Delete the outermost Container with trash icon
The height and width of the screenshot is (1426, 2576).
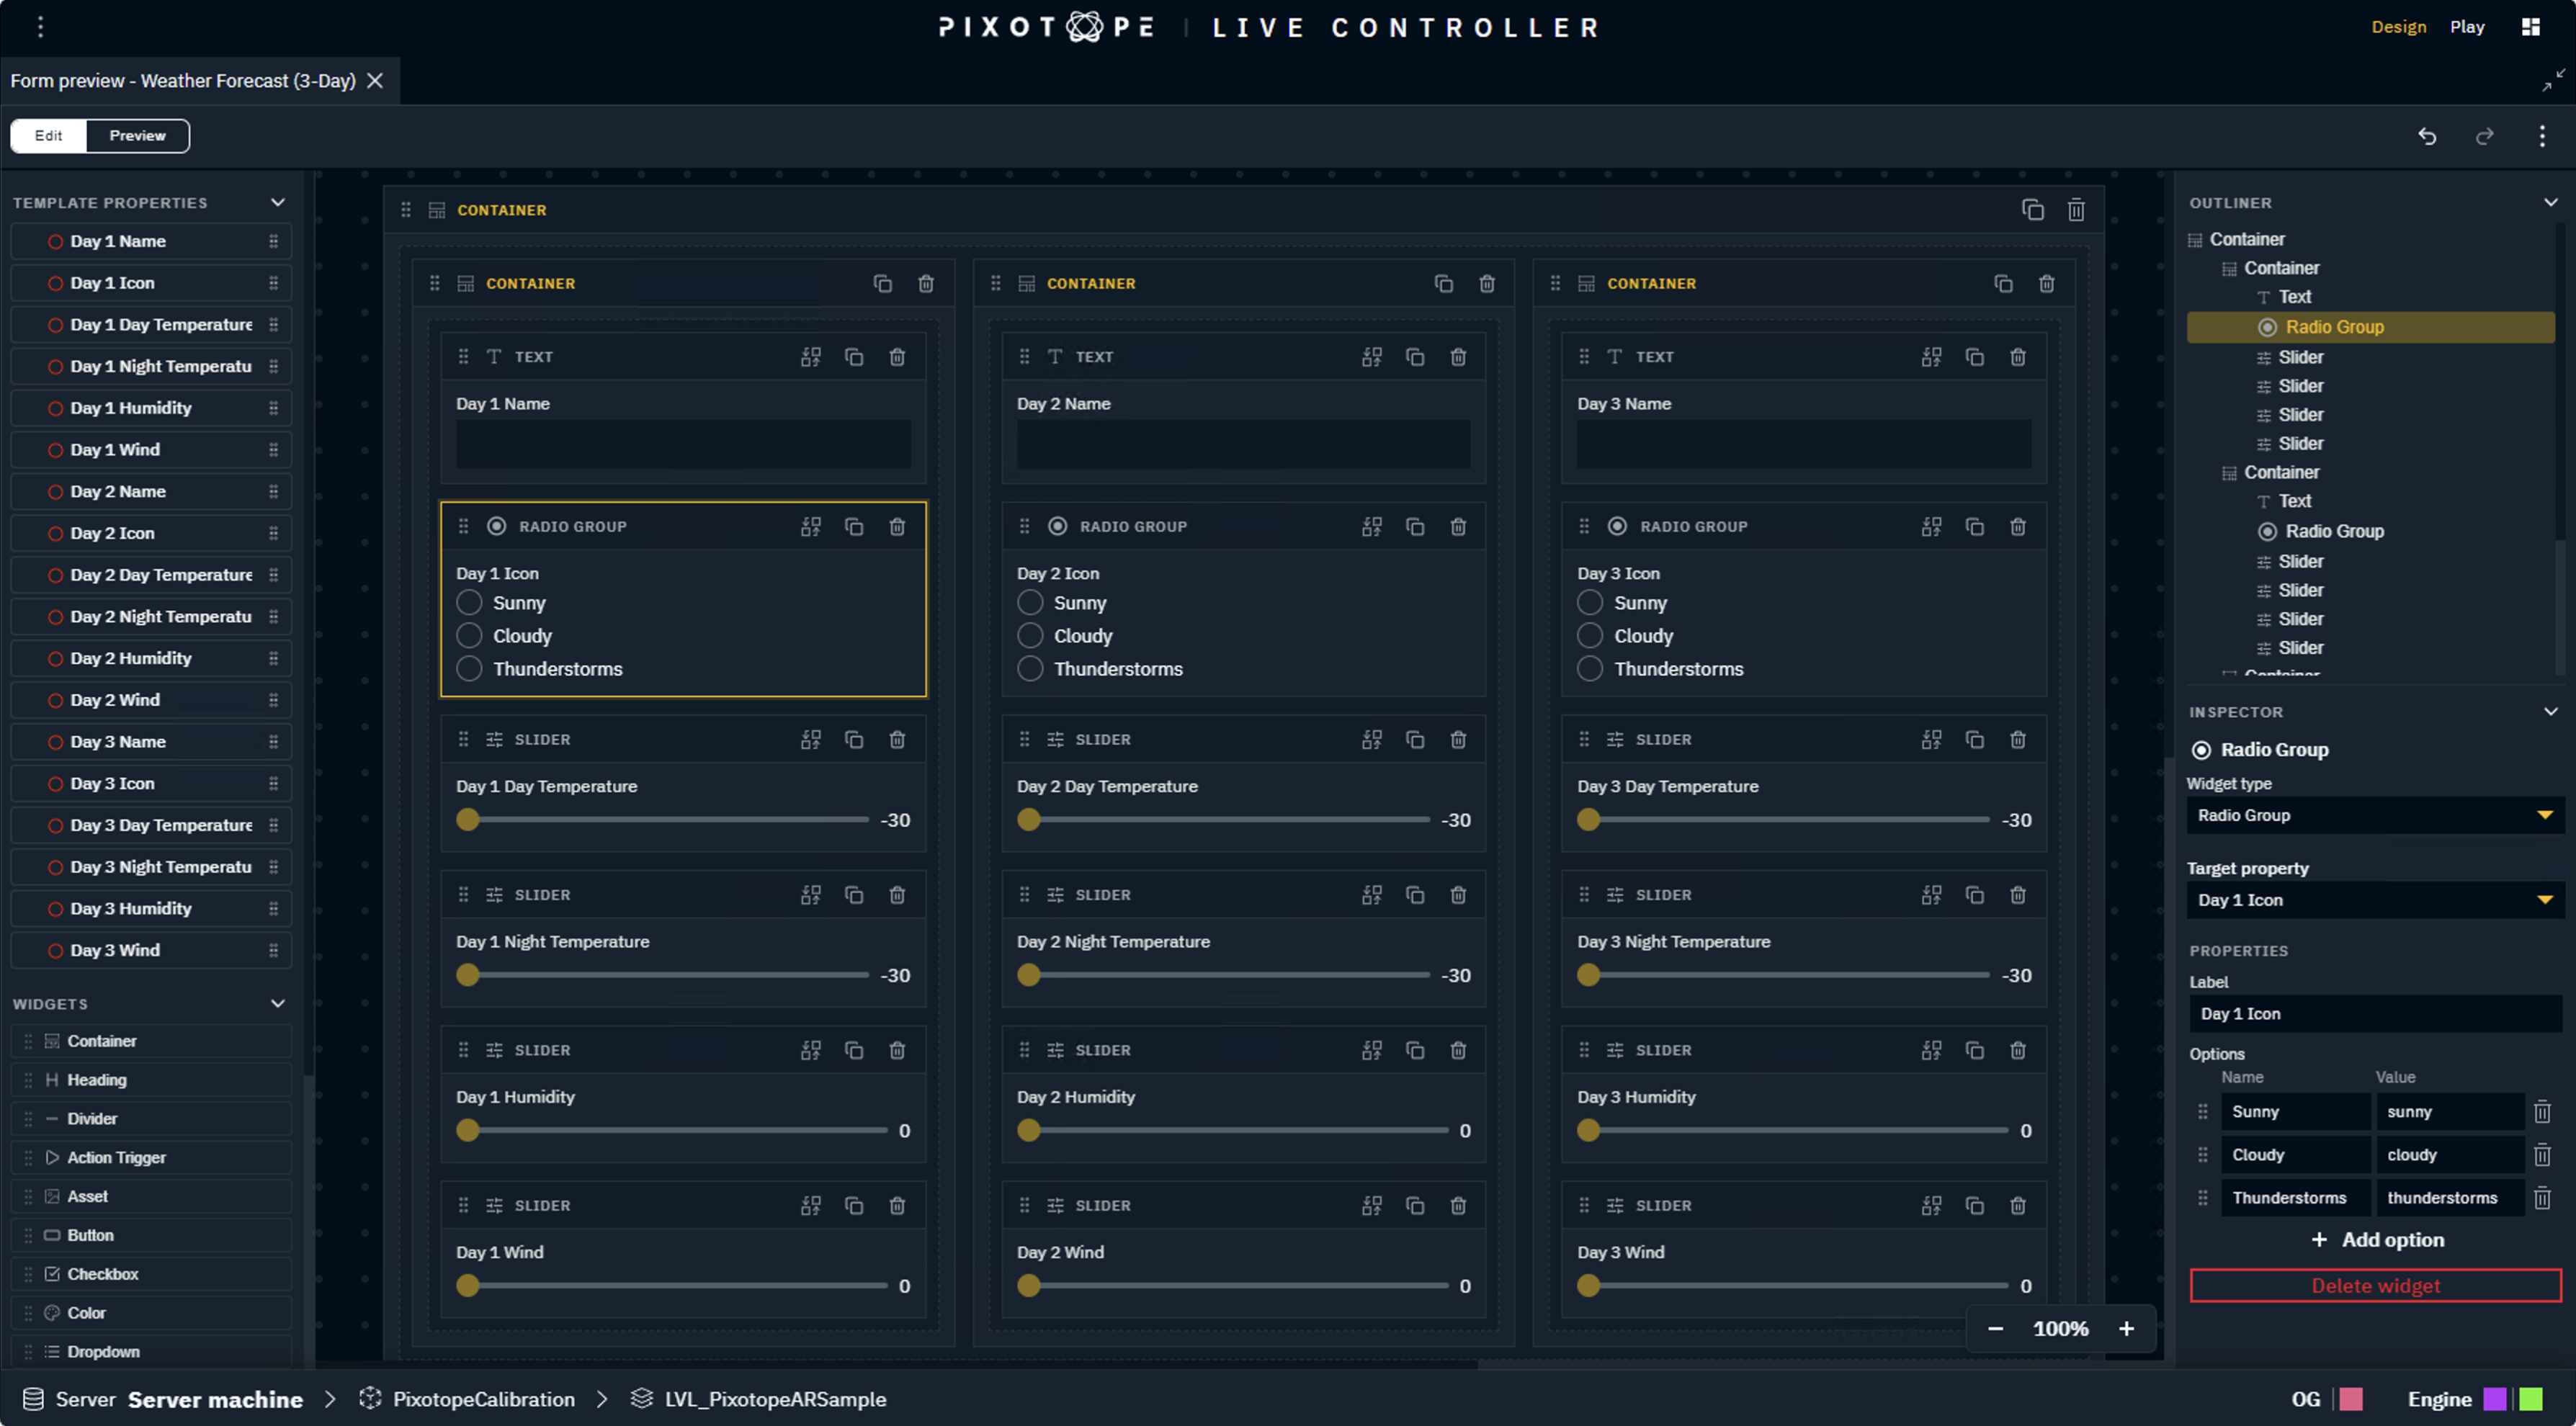click(x=2076, y=210)
